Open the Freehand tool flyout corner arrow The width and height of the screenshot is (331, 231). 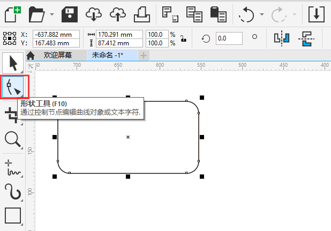click(x=22, y=177)
